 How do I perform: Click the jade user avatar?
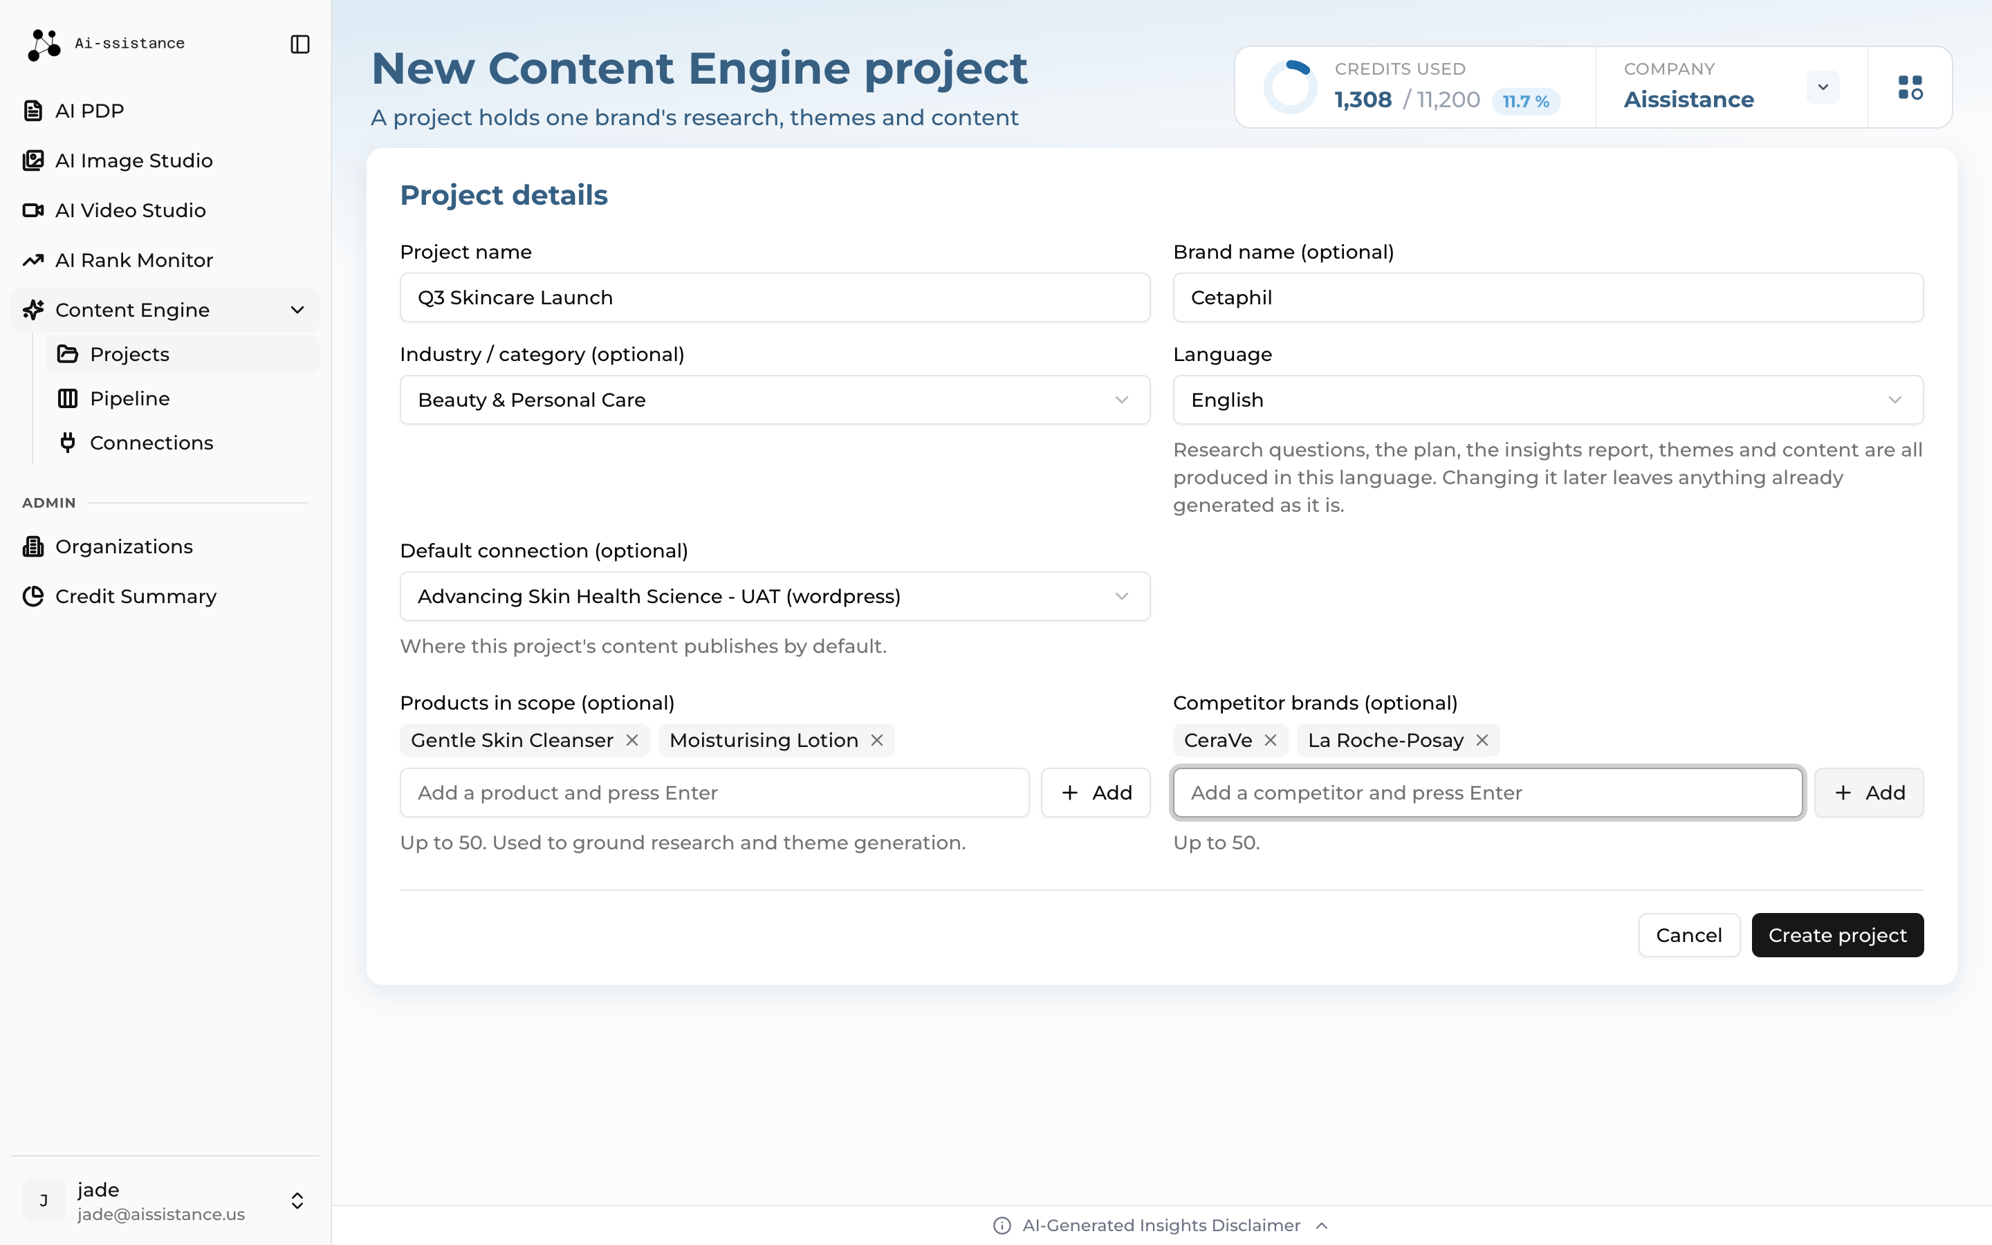[x=44, y=1201]
